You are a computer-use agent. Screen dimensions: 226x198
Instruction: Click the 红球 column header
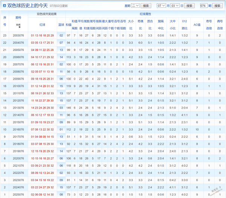click(x=42, y=25)
